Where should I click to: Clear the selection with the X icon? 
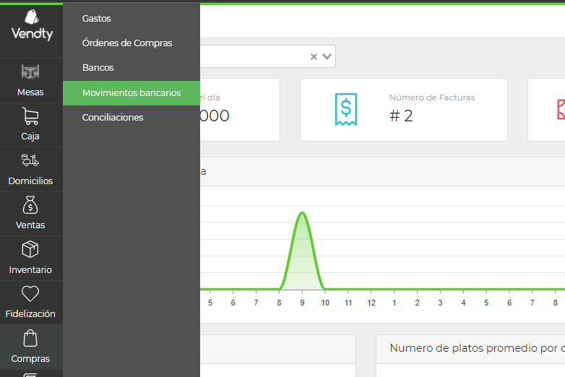coord(314,56)
